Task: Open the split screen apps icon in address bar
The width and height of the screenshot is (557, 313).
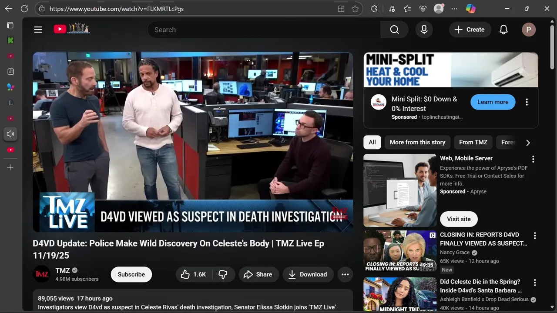Action: point(341,9)
